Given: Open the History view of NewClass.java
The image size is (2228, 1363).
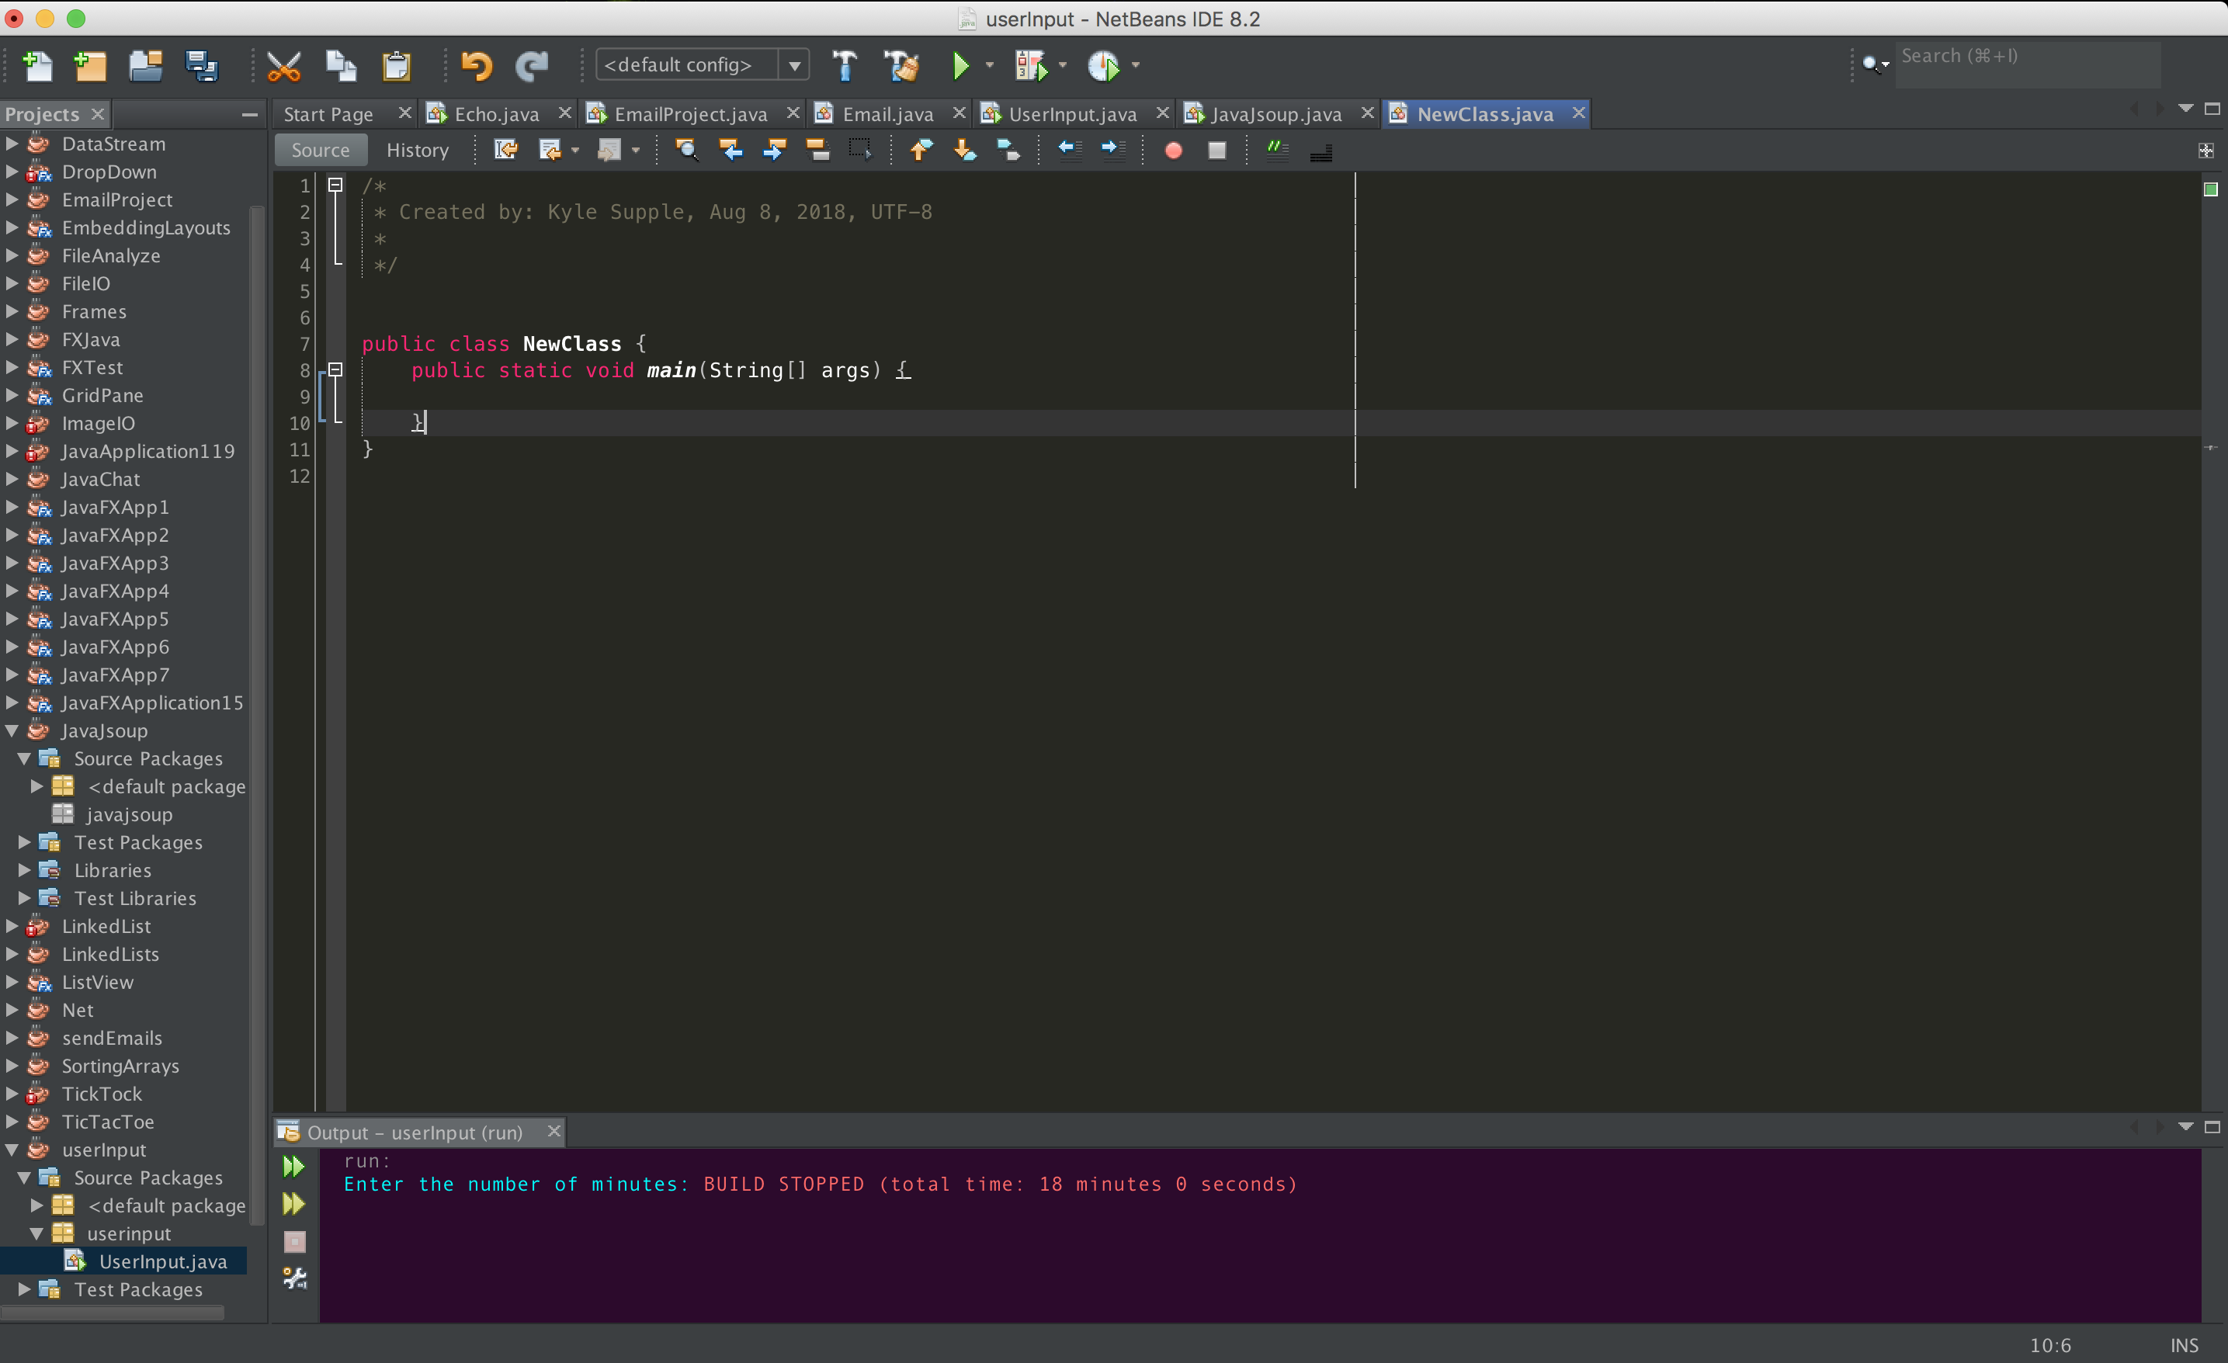Looking at the screenshot, I should click(417, 150).
